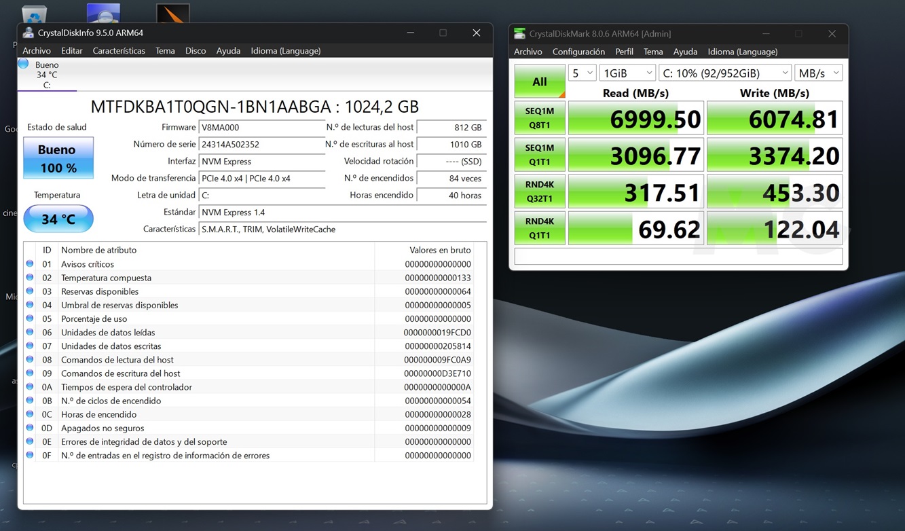This screenshot has height=531, width=905.
Task: Click the status icon for Horas de encendido
Action: click(x=30, y=414)
